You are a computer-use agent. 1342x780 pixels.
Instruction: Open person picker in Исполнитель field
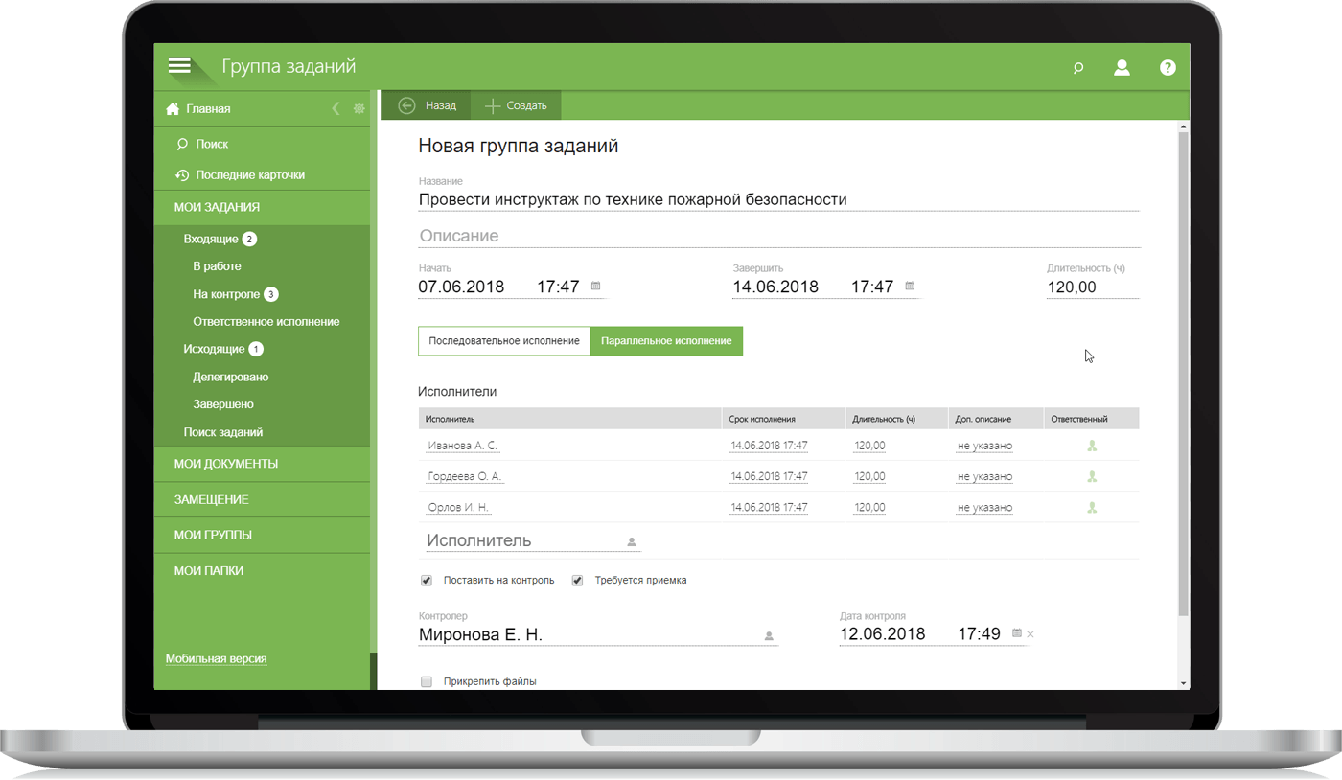(632, 542)
